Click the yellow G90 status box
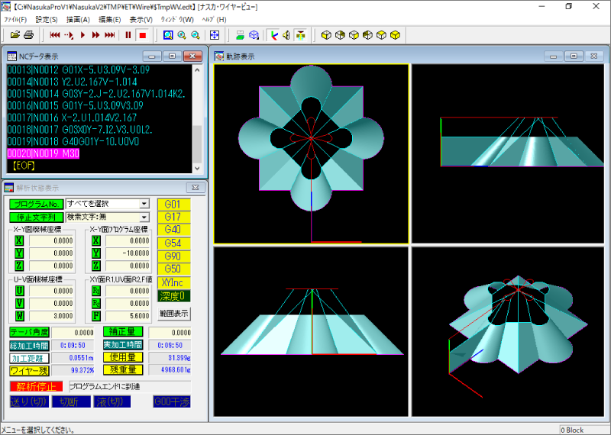Image resolution: width=611 pixels, height=435 pixels. tap(174, 256)
